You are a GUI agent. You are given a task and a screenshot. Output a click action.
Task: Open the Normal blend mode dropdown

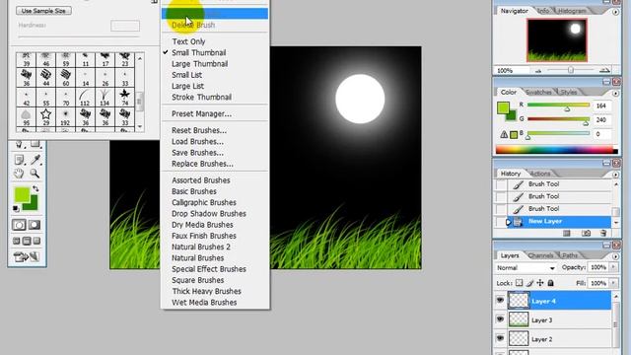coord(526,267)
